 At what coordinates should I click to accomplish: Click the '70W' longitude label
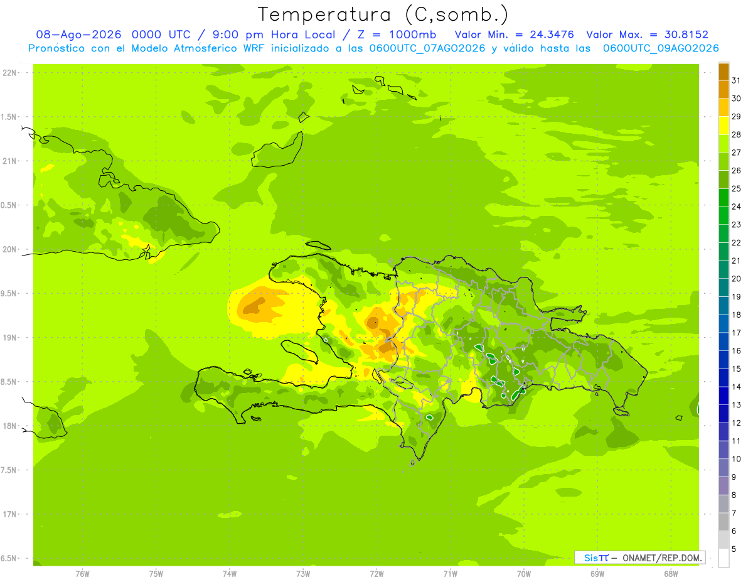524,574
